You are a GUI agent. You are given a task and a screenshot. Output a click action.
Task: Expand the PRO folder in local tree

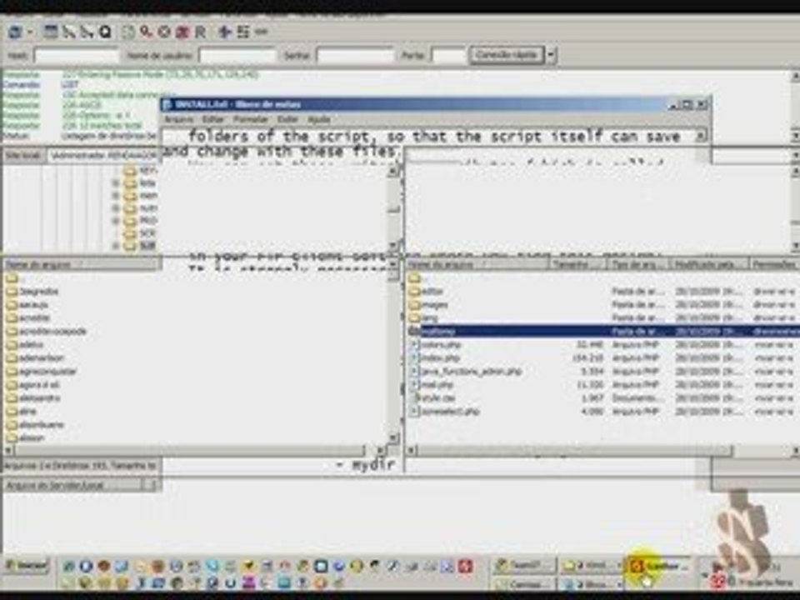(116, 221)
